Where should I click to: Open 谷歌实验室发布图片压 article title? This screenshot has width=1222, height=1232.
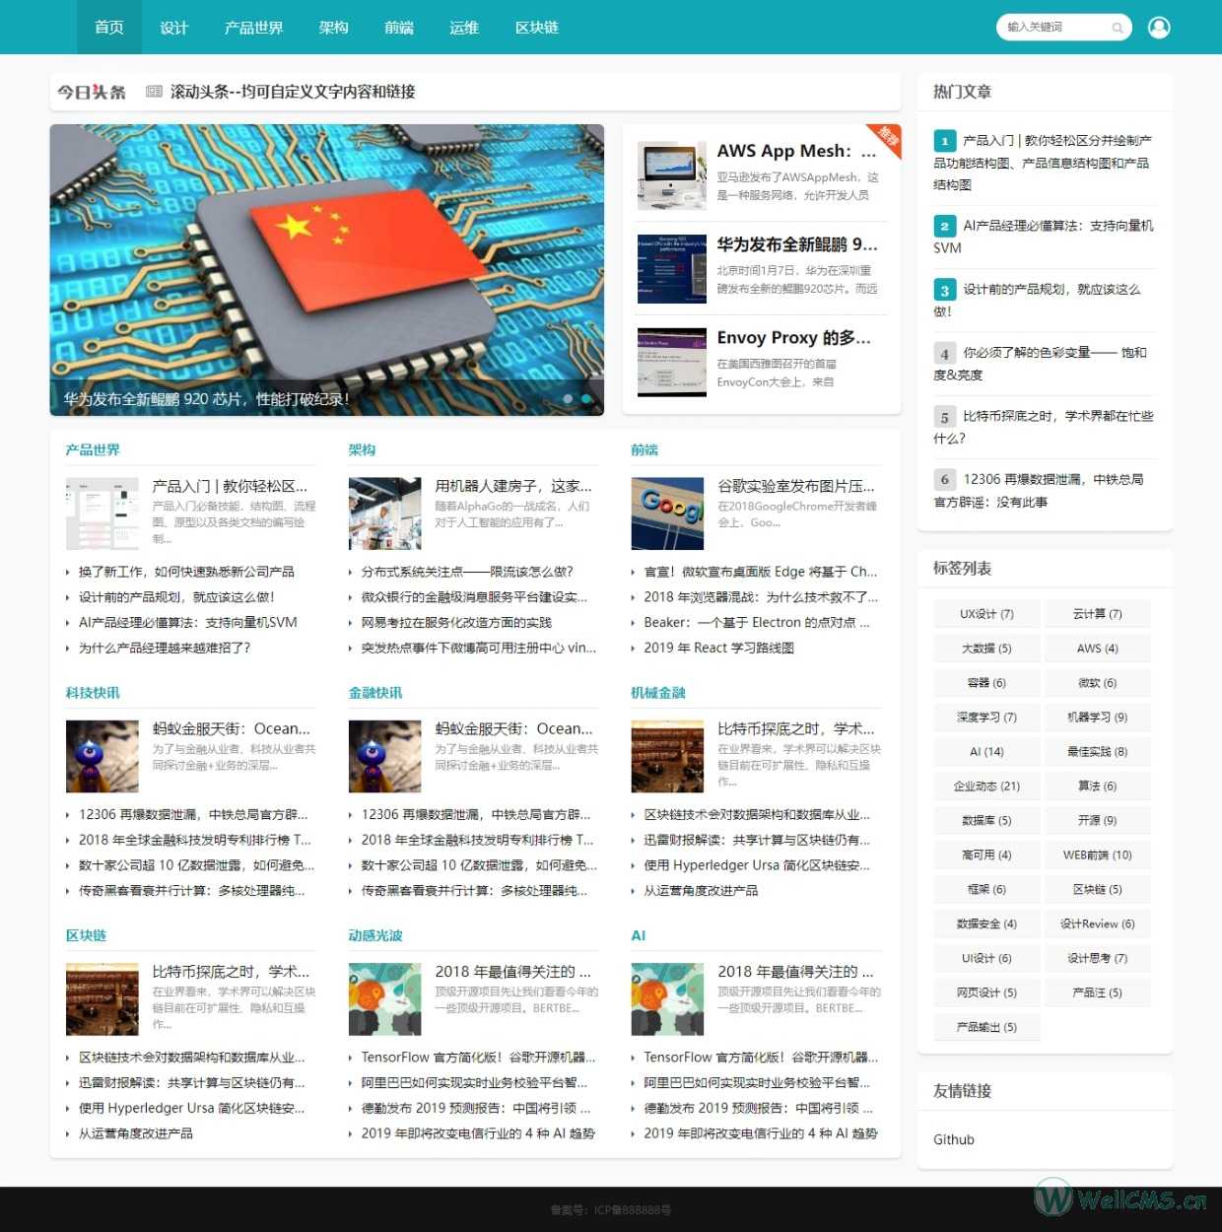tap(796, 486)
